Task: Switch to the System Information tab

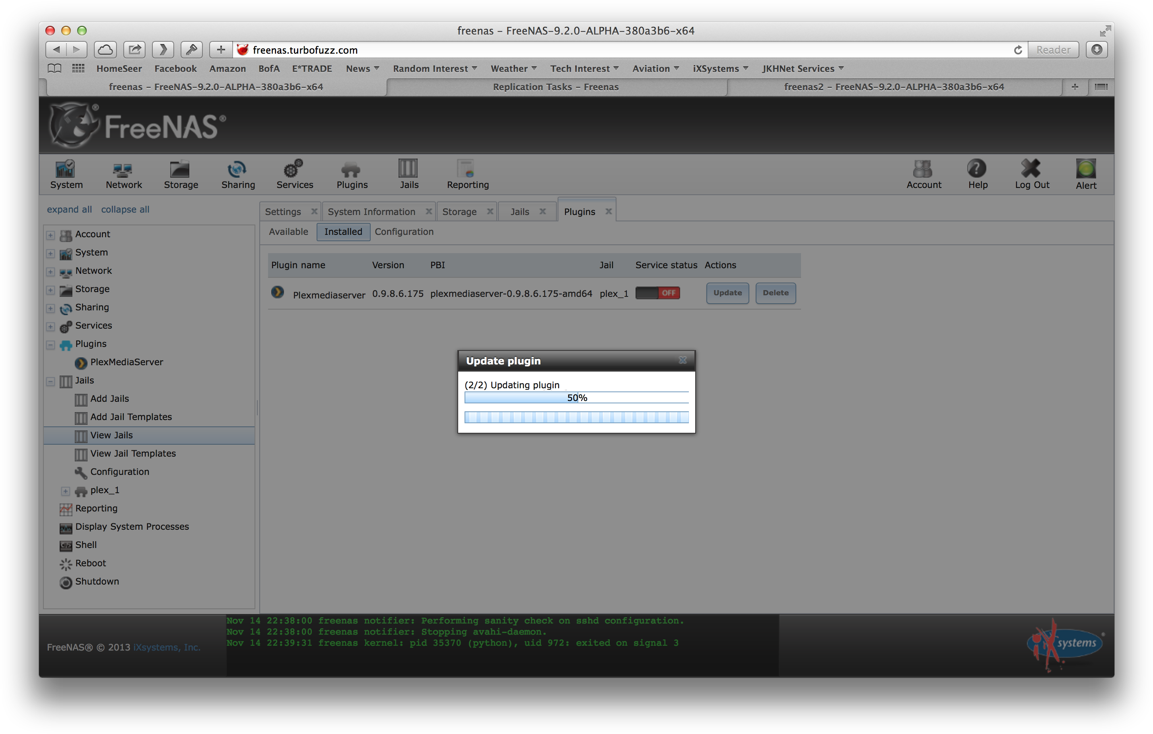Action: 371,211
